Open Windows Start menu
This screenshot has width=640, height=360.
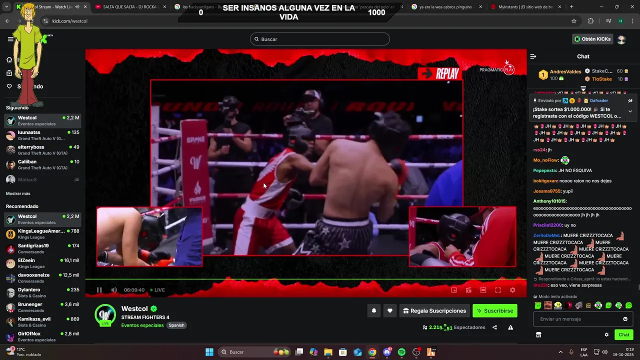coord(209,352)
